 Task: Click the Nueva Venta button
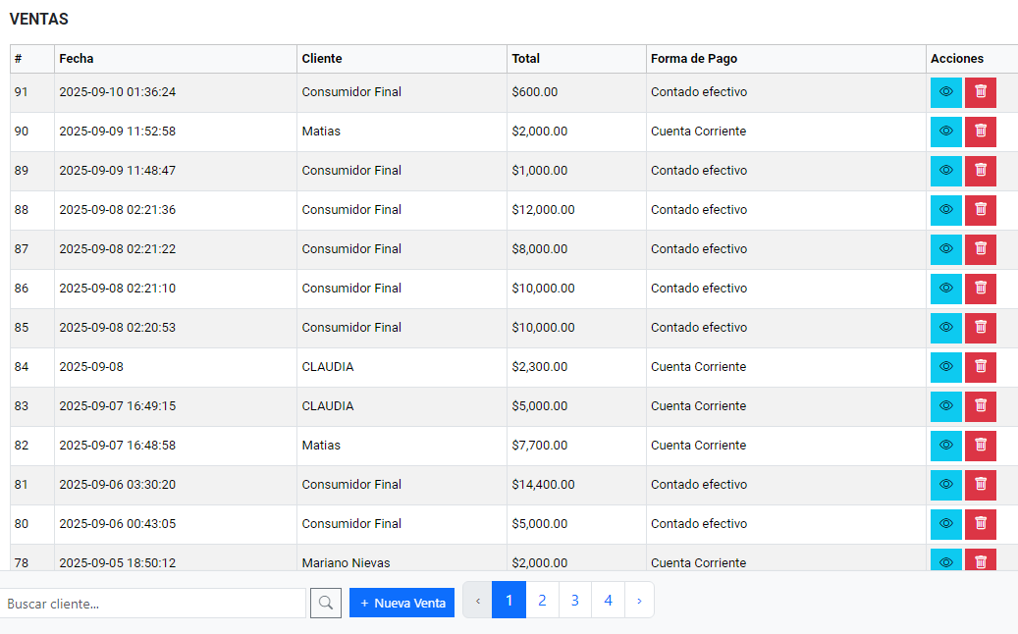tap(402, 602)
